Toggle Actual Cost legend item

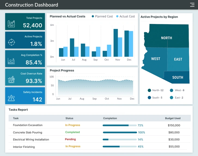125,16
